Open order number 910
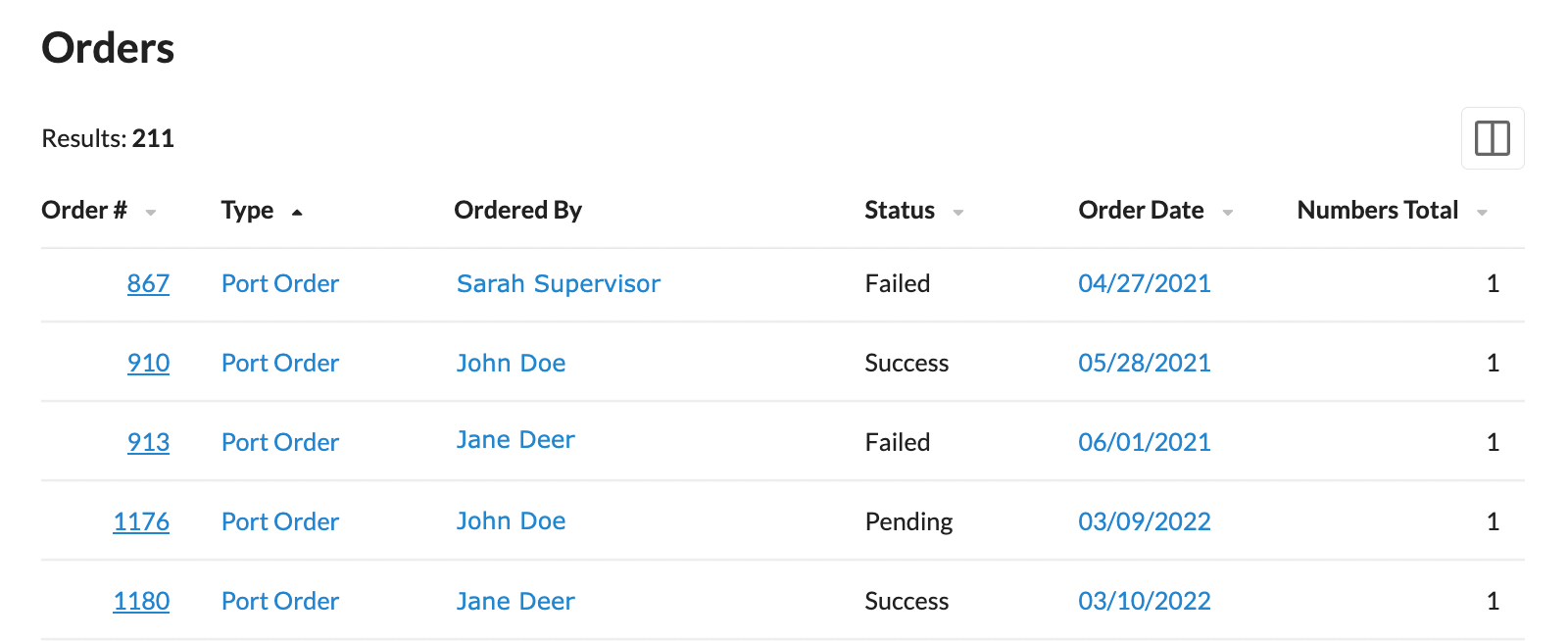This screenshot has width=1568, height=641. click(x=148, y=363)
